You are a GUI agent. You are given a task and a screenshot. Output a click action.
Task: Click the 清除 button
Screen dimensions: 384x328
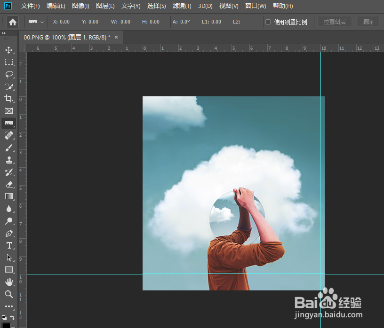tap(368, 22)
